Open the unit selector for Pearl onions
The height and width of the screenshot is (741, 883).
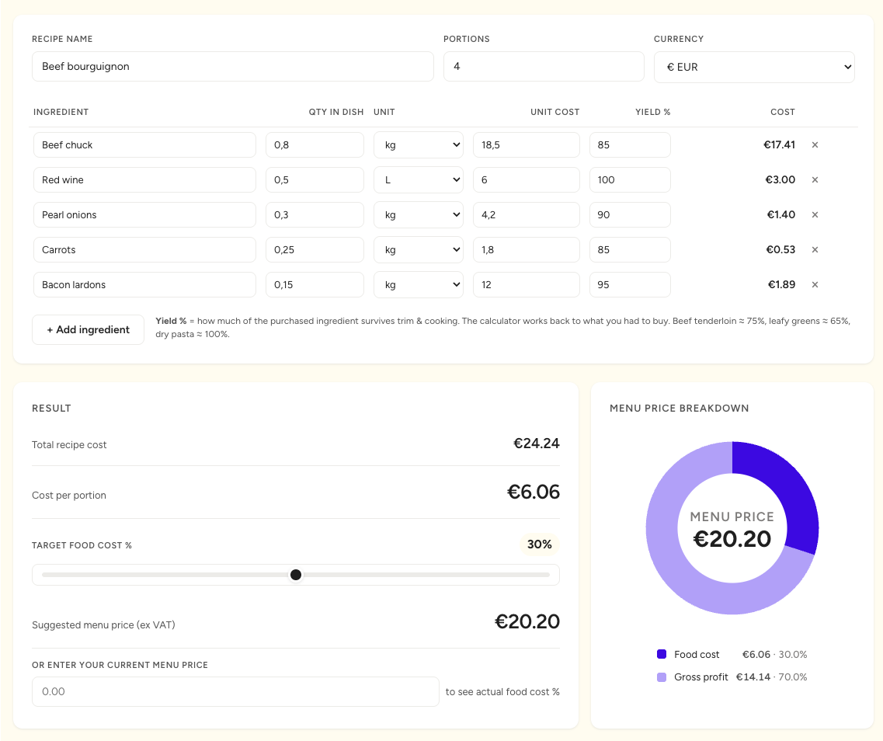point(419,214)
